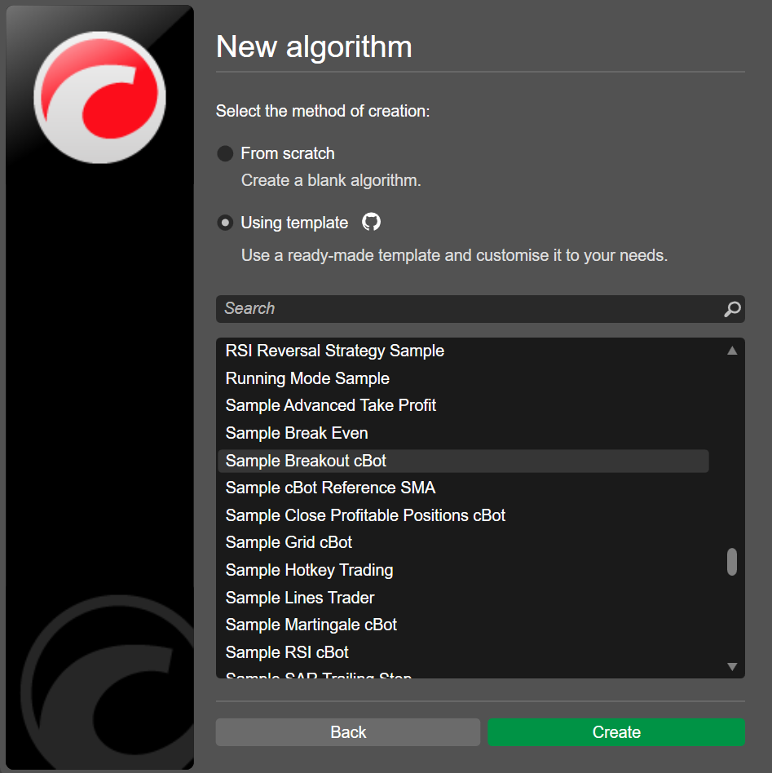772x773 pixels.
Task: Click the scroll down arrow of template list
Action: point(732,667)
